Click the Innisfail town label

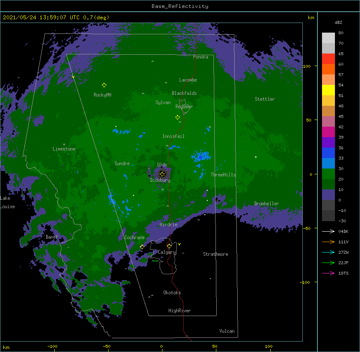click(x=173, y=136)
